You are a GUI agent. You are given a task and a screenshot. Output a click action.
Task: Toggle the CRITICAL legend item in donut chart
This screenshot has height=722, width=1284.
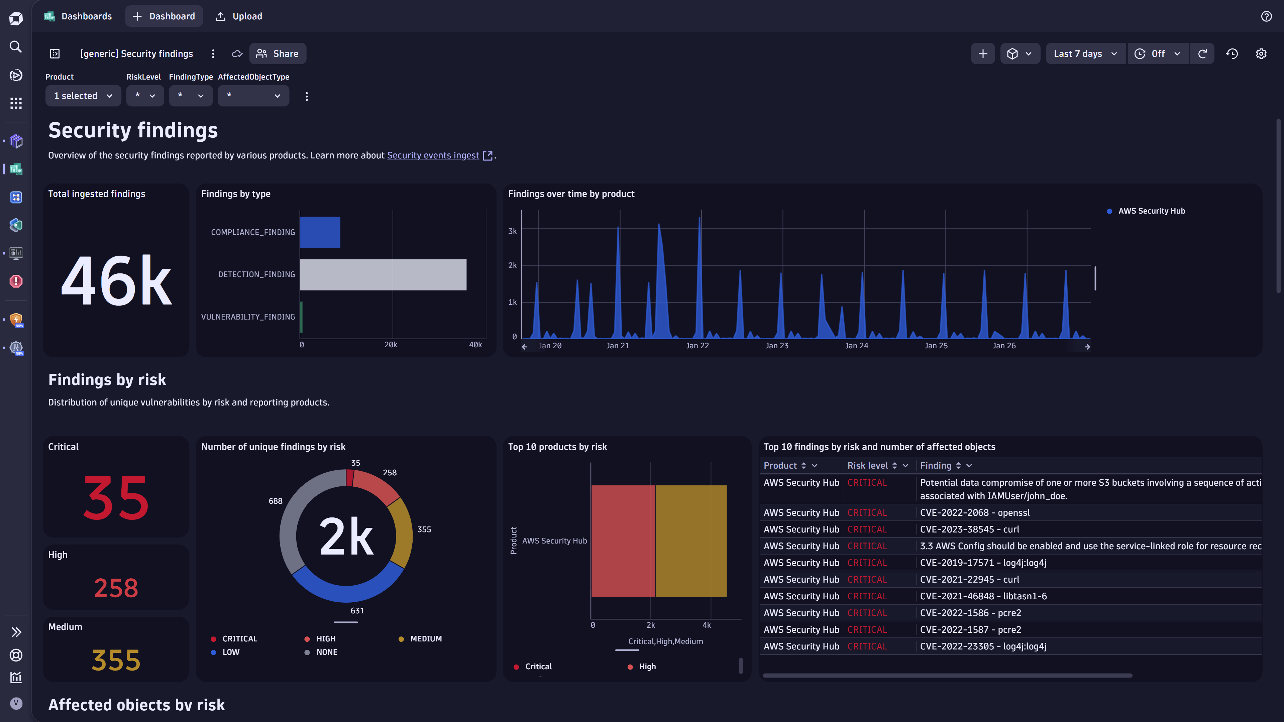point(239,638)
